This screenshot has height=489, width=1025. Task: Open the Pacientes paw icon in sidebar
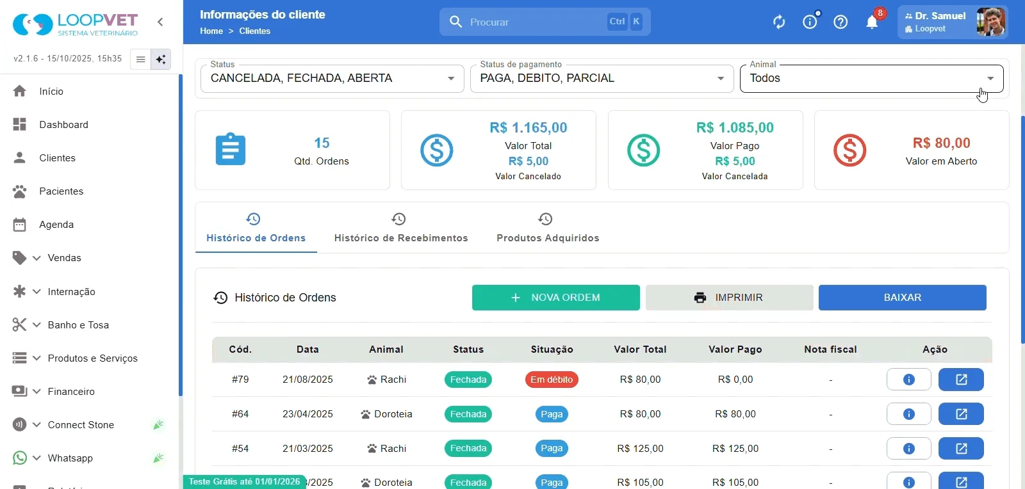click(x=20, y=191)
